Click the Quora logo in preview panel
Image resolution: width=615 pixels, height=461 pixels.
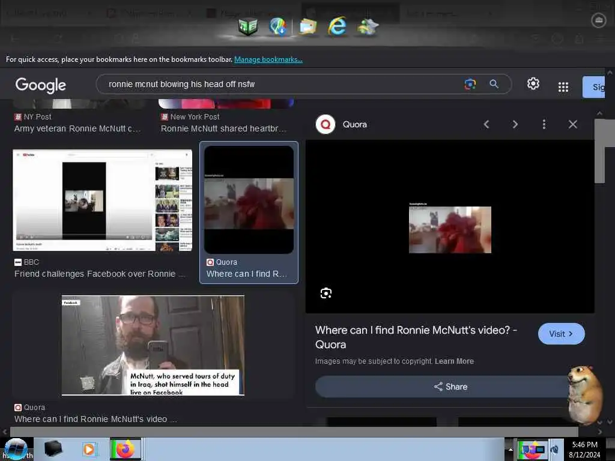326,124
